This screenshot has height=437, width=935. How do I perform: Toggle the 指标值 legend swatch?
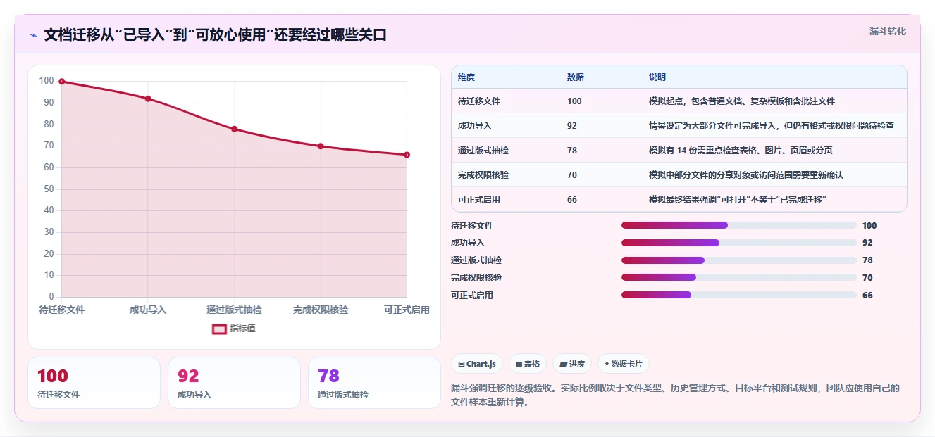[x=219, y=329]
